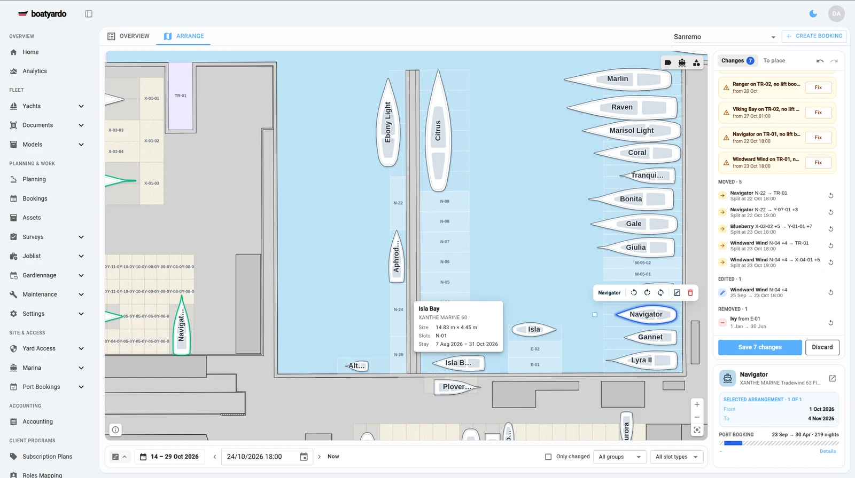Go to previous time step arrow
Image resolution: width=855 pixels, height=478 pixels.
pos(215,457)
